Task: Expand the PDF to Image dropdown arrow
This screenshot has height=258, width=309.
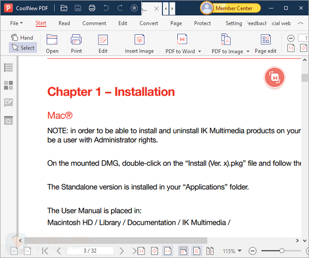Action: pos(248,52)
